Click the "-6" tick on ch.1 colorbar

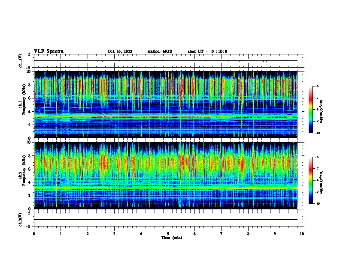(316, 86)
